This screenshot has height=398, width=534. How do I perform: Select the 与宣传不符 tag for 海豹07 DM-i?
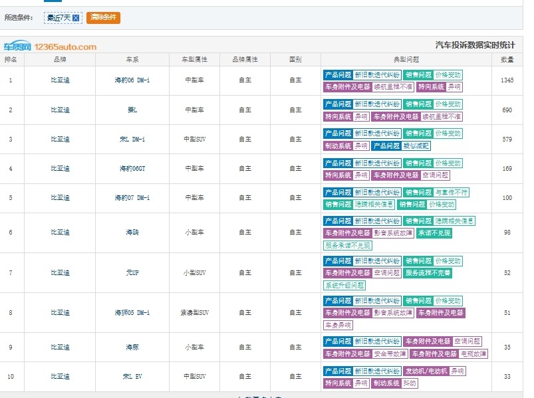pyautogui.click(x=452, y=193)
